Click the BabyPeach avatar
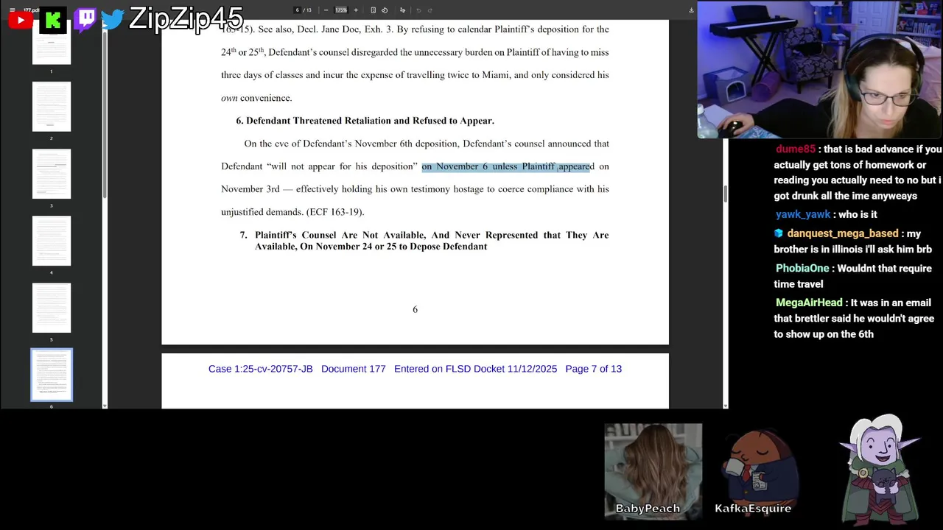Viewport: 943px width, 530px height. (653, 471)
